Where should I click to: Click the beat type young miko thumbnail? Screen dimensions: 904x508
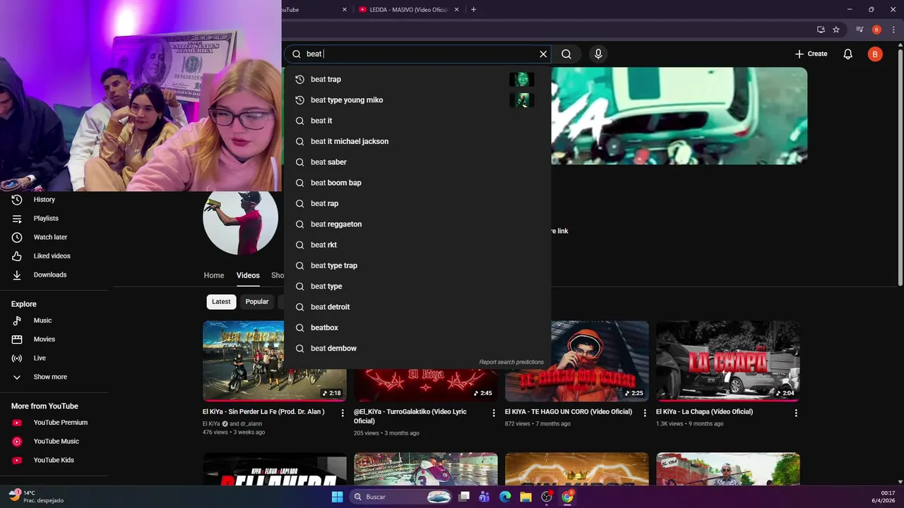tap(521, 100)
